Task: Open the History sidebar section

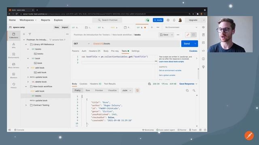Action: pyautogui.click(x=13, y=85)
